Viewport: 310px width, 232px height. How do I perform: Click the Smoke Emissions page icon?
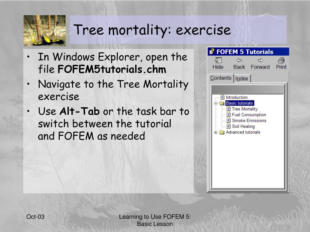229,120
